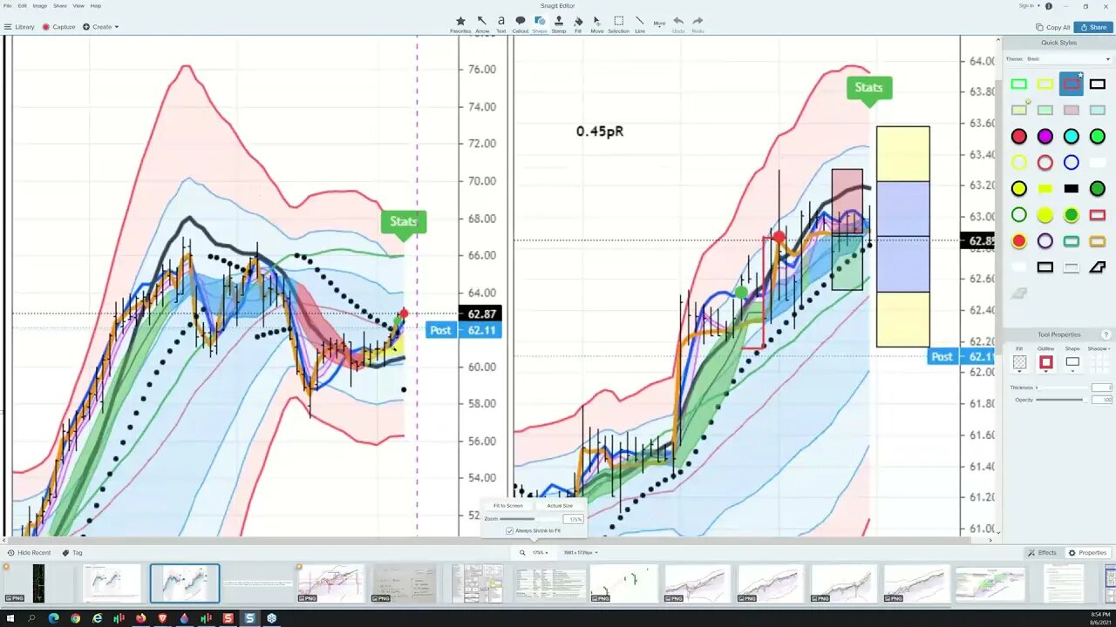Open the File menu

(8, 5)
